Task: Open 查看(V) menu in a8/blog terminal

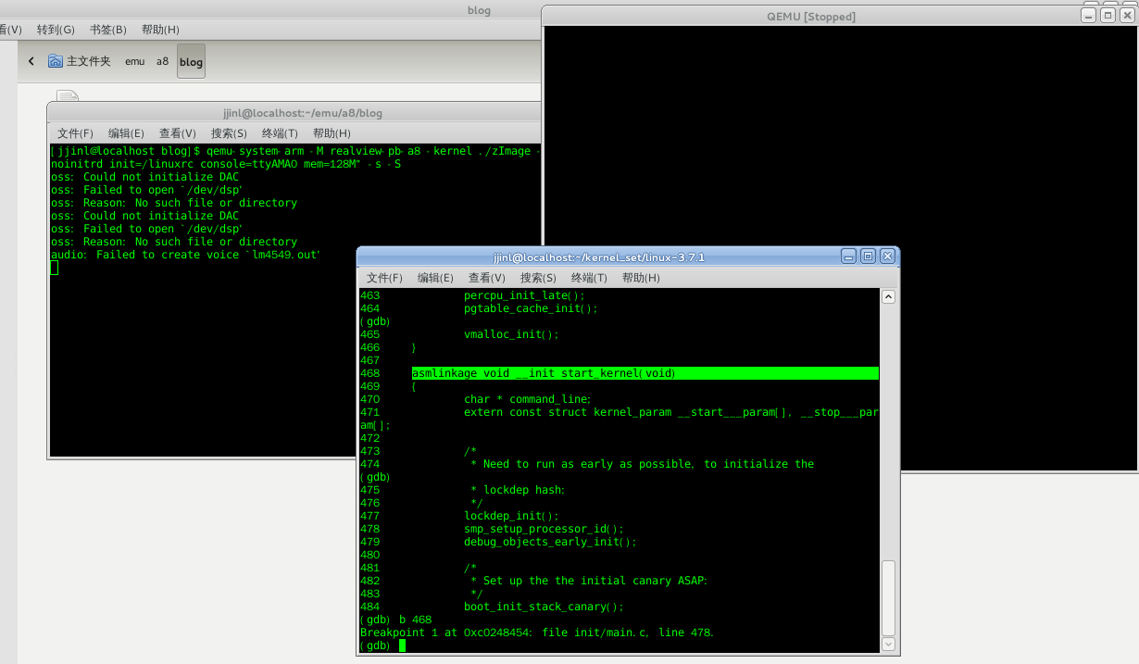Action: tap(177, 133)
